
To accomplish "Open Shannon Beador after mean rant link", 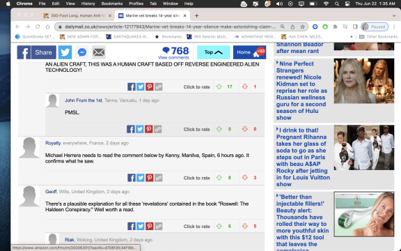I will 300,47.
